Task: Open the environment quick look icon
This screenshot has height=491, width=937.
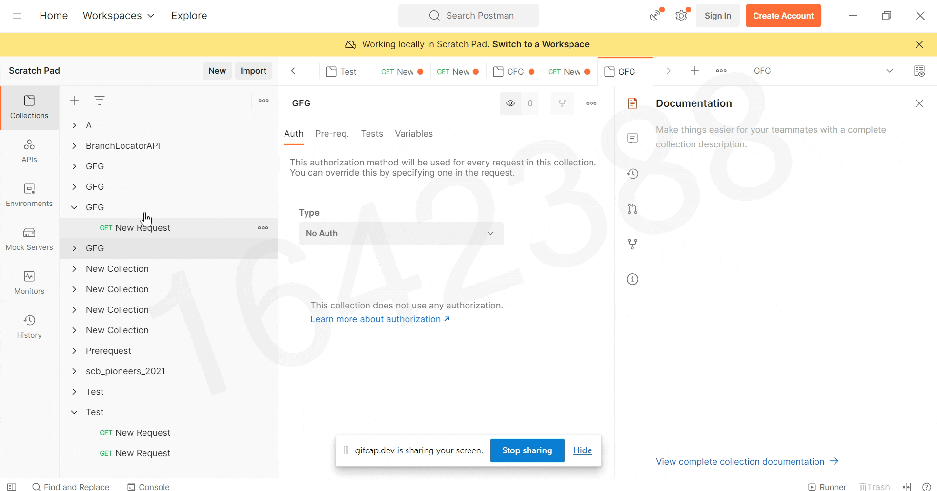Action: pyautogui.click(x=919, y=71)
